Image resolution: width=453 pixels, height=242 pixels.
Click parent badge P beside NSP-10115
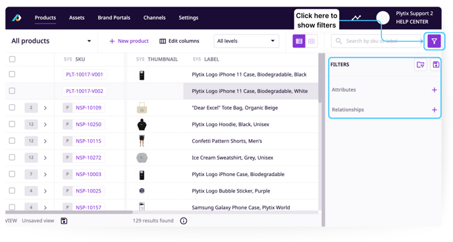click(67, 141)
